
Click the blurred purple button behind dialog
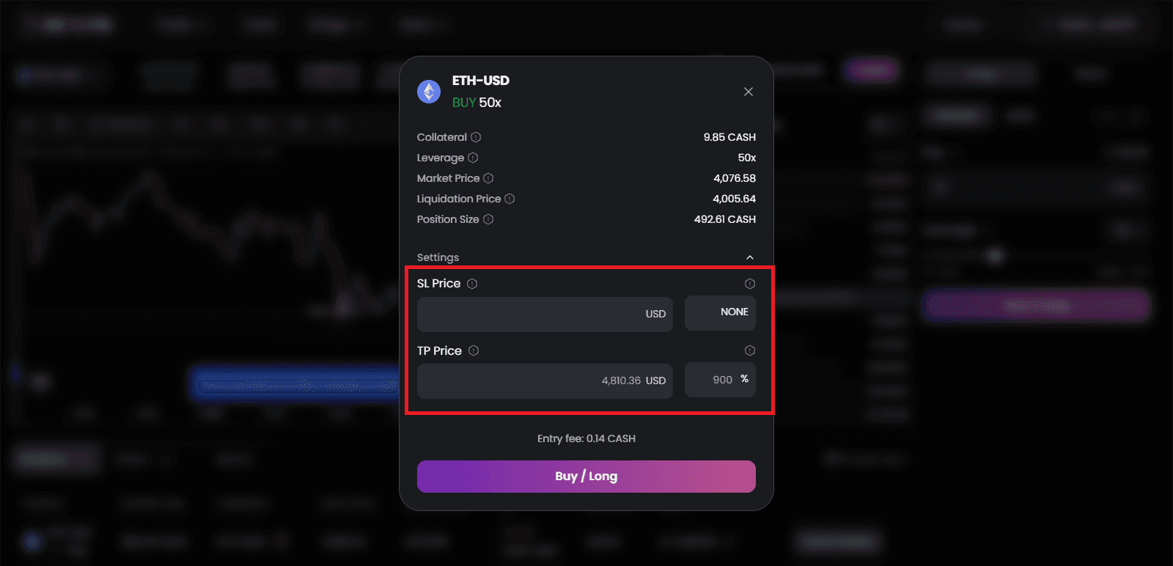point(1036,306)
